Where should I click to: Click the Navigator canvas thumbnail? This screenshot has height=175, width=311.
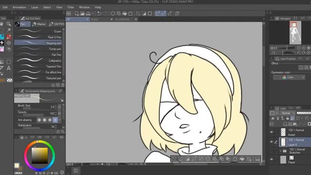point(295,33)
